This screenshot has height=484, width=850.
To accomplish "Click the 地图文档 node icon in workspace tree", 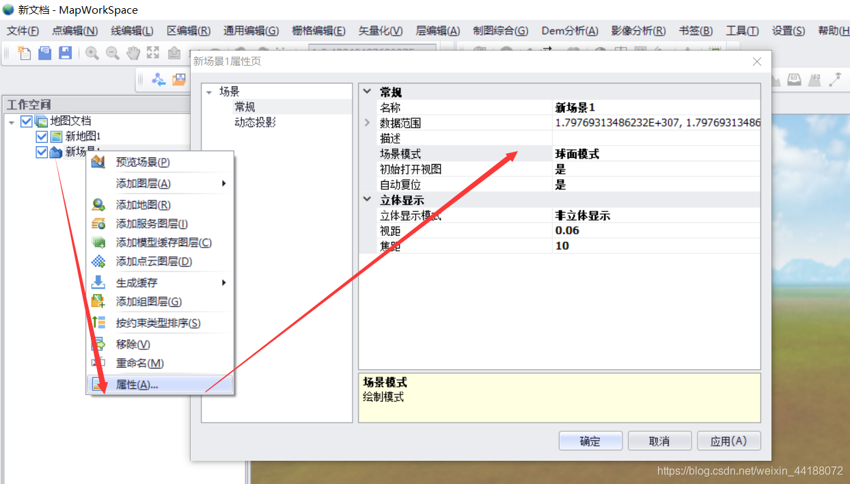I will point(41,121).
